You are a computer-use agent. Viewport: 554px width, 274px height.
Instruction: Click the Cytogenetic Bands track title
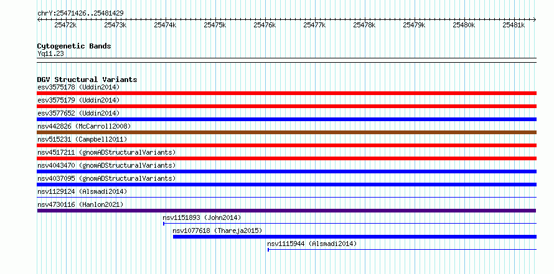[74, 46]
